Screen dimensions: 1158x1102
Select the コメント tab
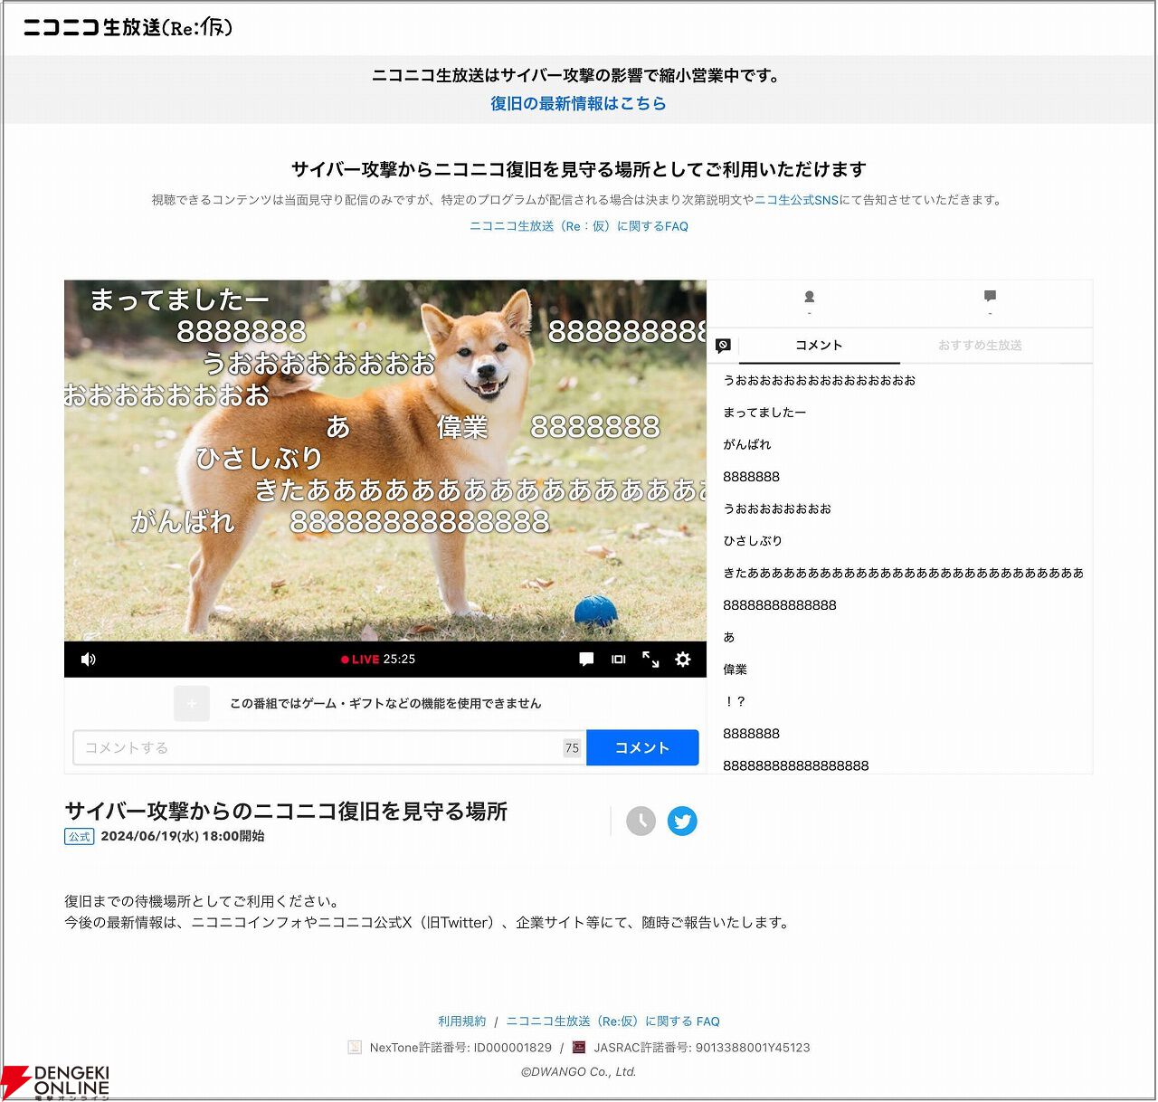(819, 346)
